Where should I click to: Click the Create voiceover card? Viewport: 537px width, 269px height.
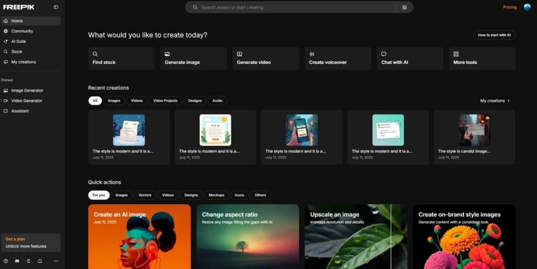tap(338, 59)
